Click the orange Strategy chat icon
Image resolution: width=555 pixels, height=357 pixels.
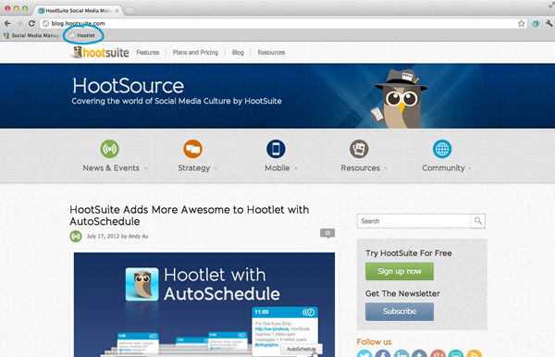[x=192, y=149]
